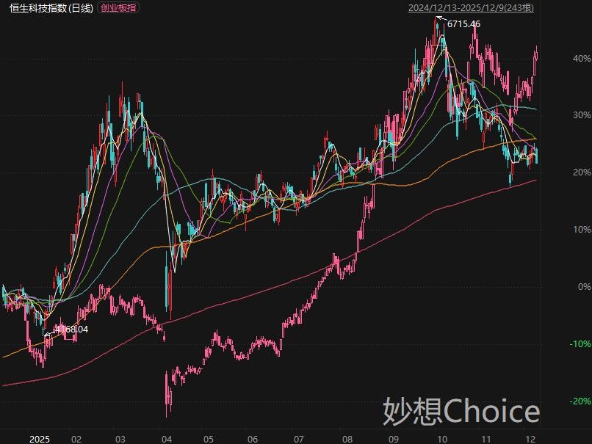Click the 妙想Choice watermark logo
Viewport: 592px width, 444px height.
(461, 412)
